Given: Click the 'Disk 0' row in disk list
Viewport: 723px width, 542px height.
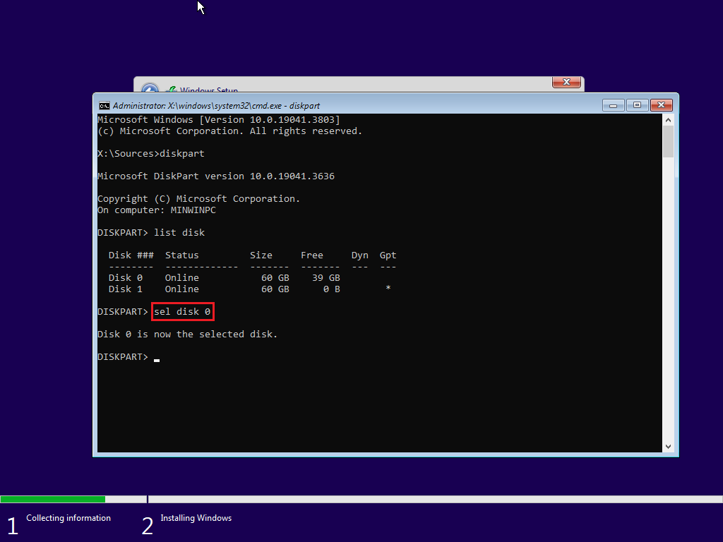Looking at the screenshot, I should 224,278.
